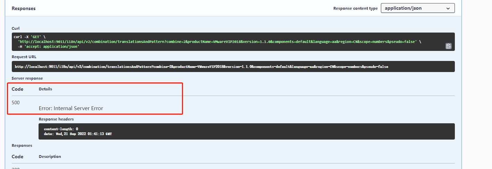Click the 'Curl' label
The image size is (492, 169).
tap(16, 28)
